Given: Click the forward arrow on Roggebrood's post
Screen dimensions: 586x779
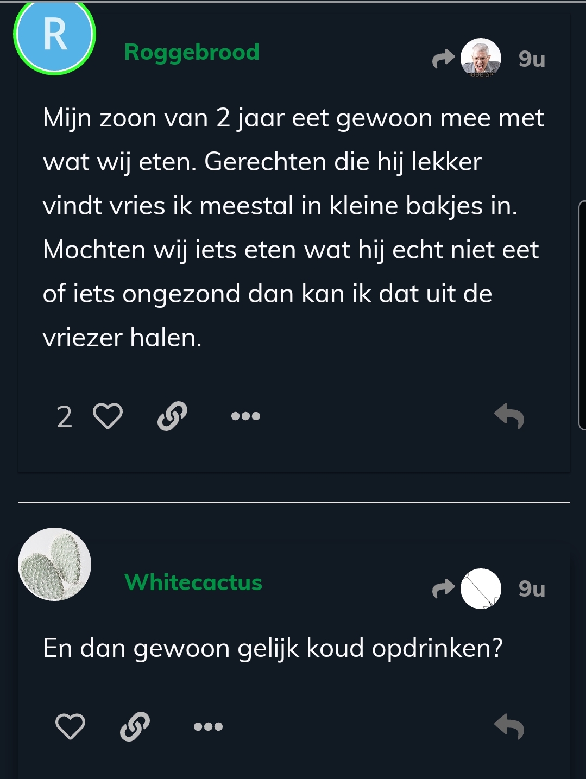Looking at the screenshot, I should pyautogui.click(x=443, y=59).
